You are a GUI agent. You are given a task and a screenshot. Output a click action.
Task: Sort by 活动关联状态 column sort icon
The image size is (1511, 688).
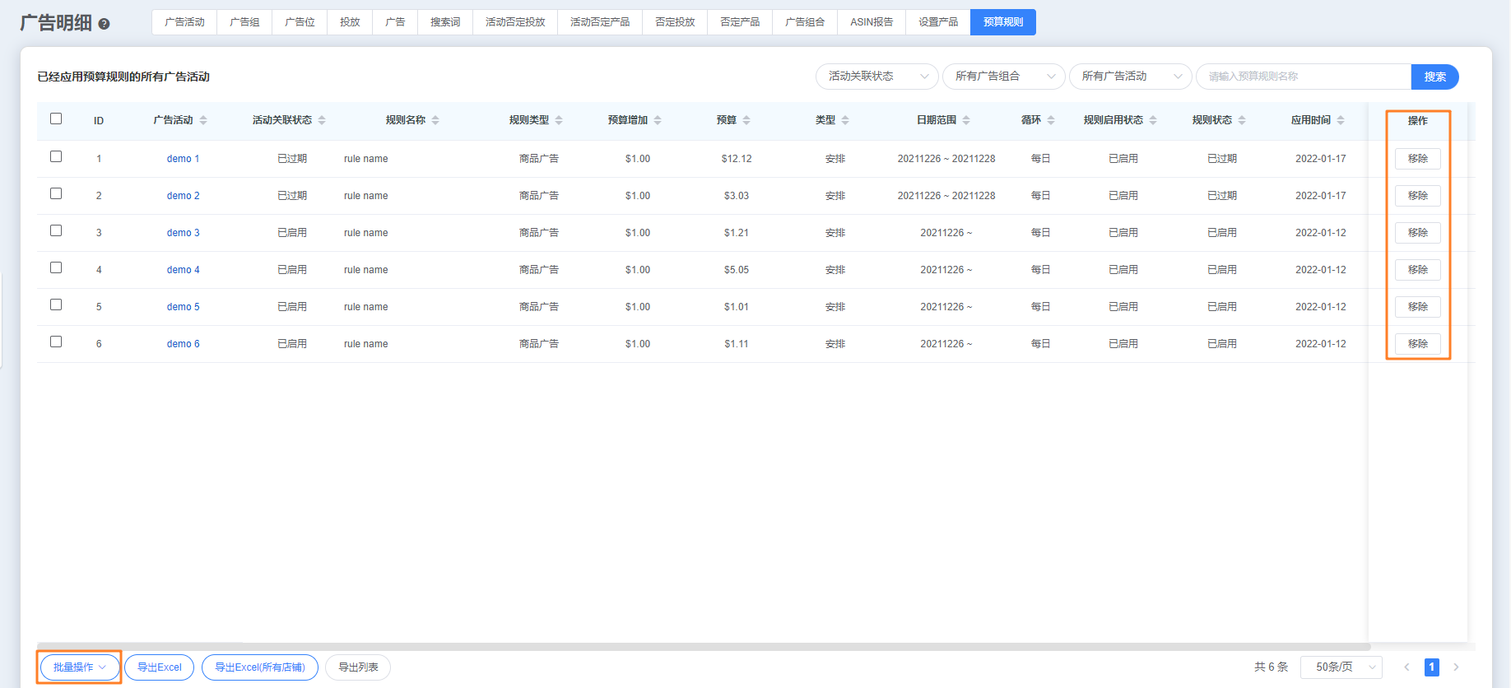[322, 120]
